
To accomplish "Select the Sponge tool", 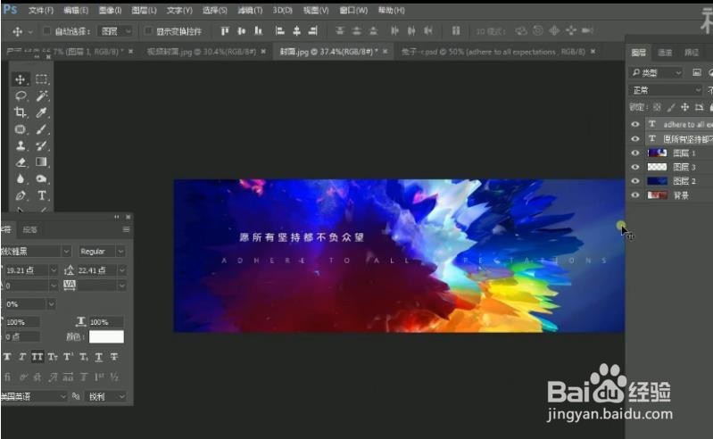I will point(41,178).
